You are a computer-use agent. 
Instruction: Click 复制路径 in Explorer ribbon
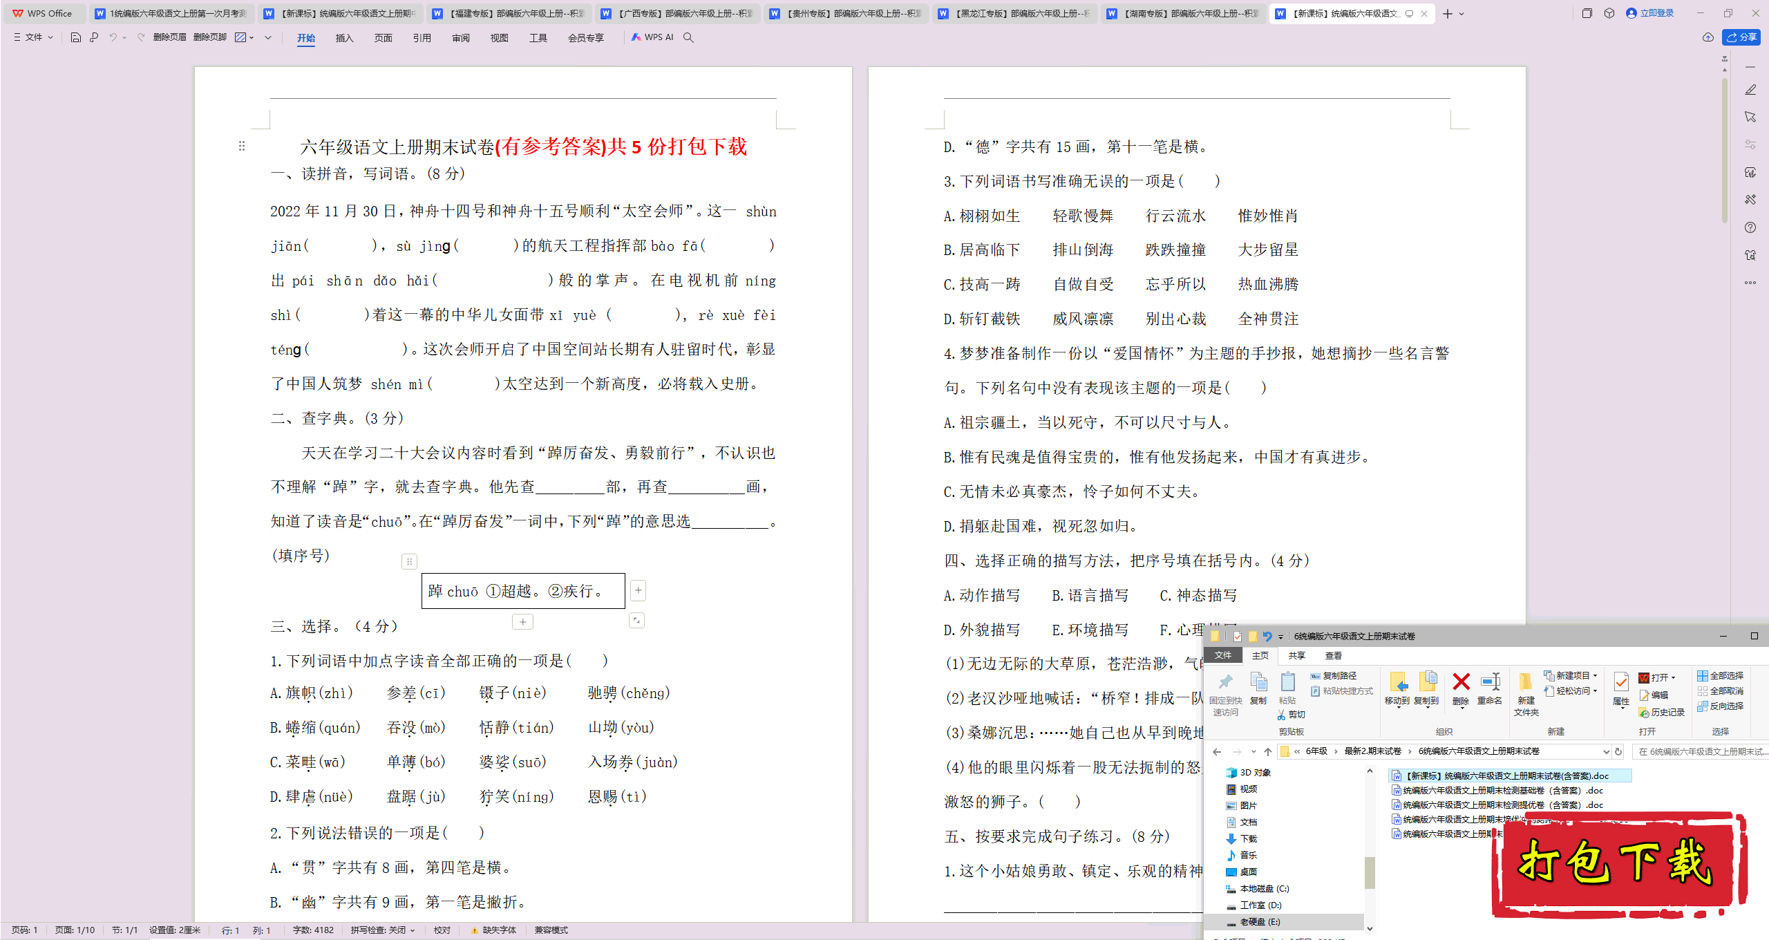point(1334,675)
